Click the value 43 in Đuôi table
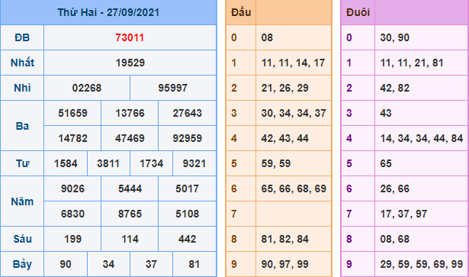469x277 pixels. point(386,113)
